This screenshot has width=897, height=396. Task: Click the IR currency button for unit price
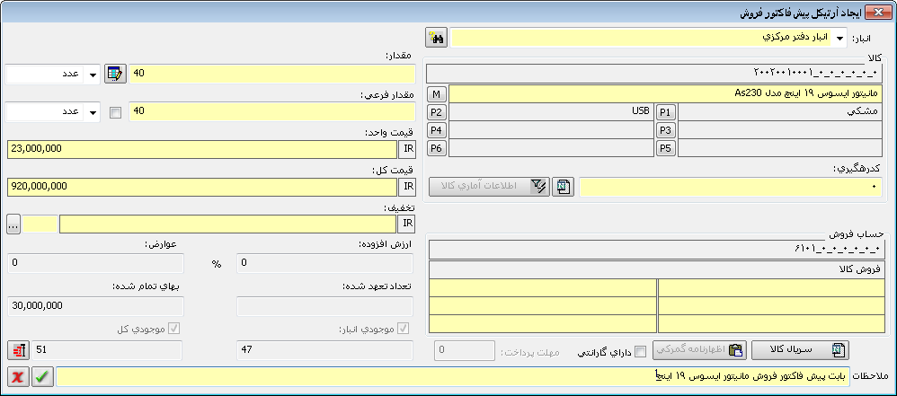coord(407,149)
